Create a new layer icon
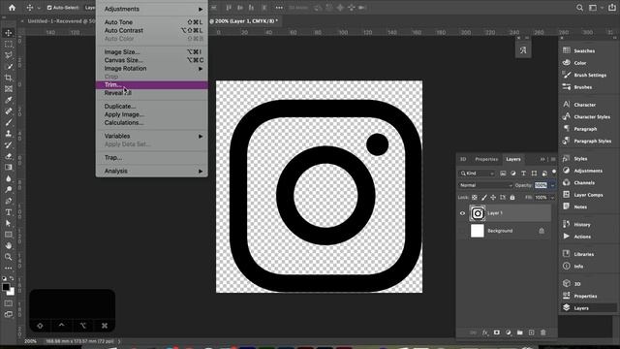 [532, 333]
